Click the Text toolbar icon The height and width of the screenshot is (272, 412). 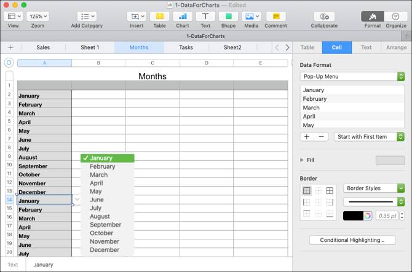(x=205, y=16)
